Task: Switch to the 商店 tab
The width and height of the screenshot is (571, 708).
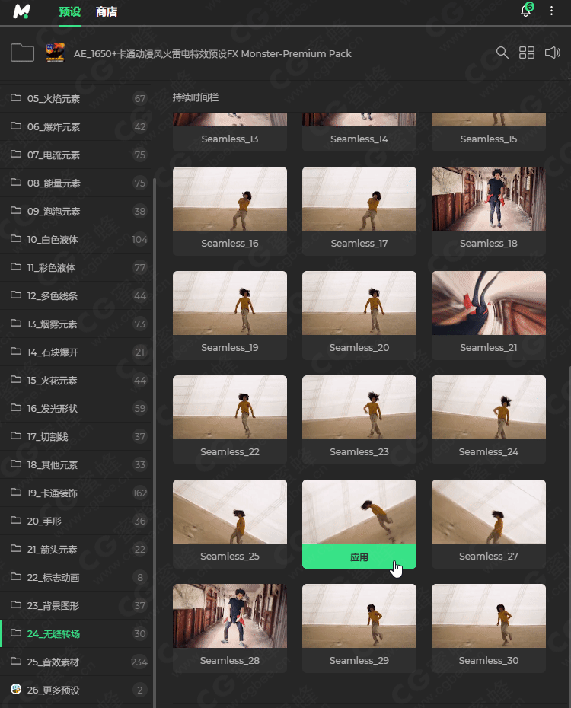Action: pyautogui.click(x=107, y=11)
